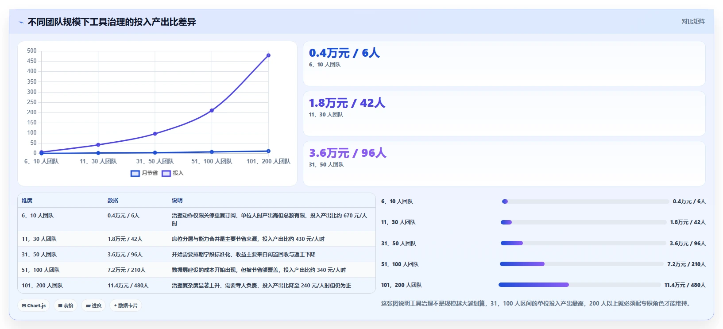The image size is (723, 329).
Task: Click the 进度 tag chip
Action: [x=93, y=306]
